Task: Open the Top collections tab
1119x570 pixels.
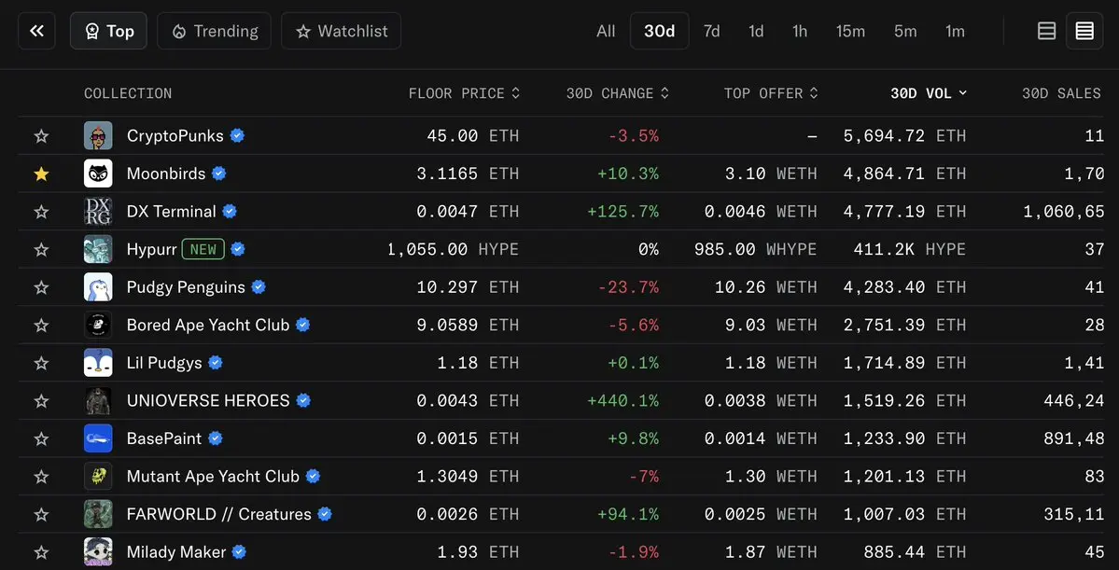Action: click(x=108, y=31)
